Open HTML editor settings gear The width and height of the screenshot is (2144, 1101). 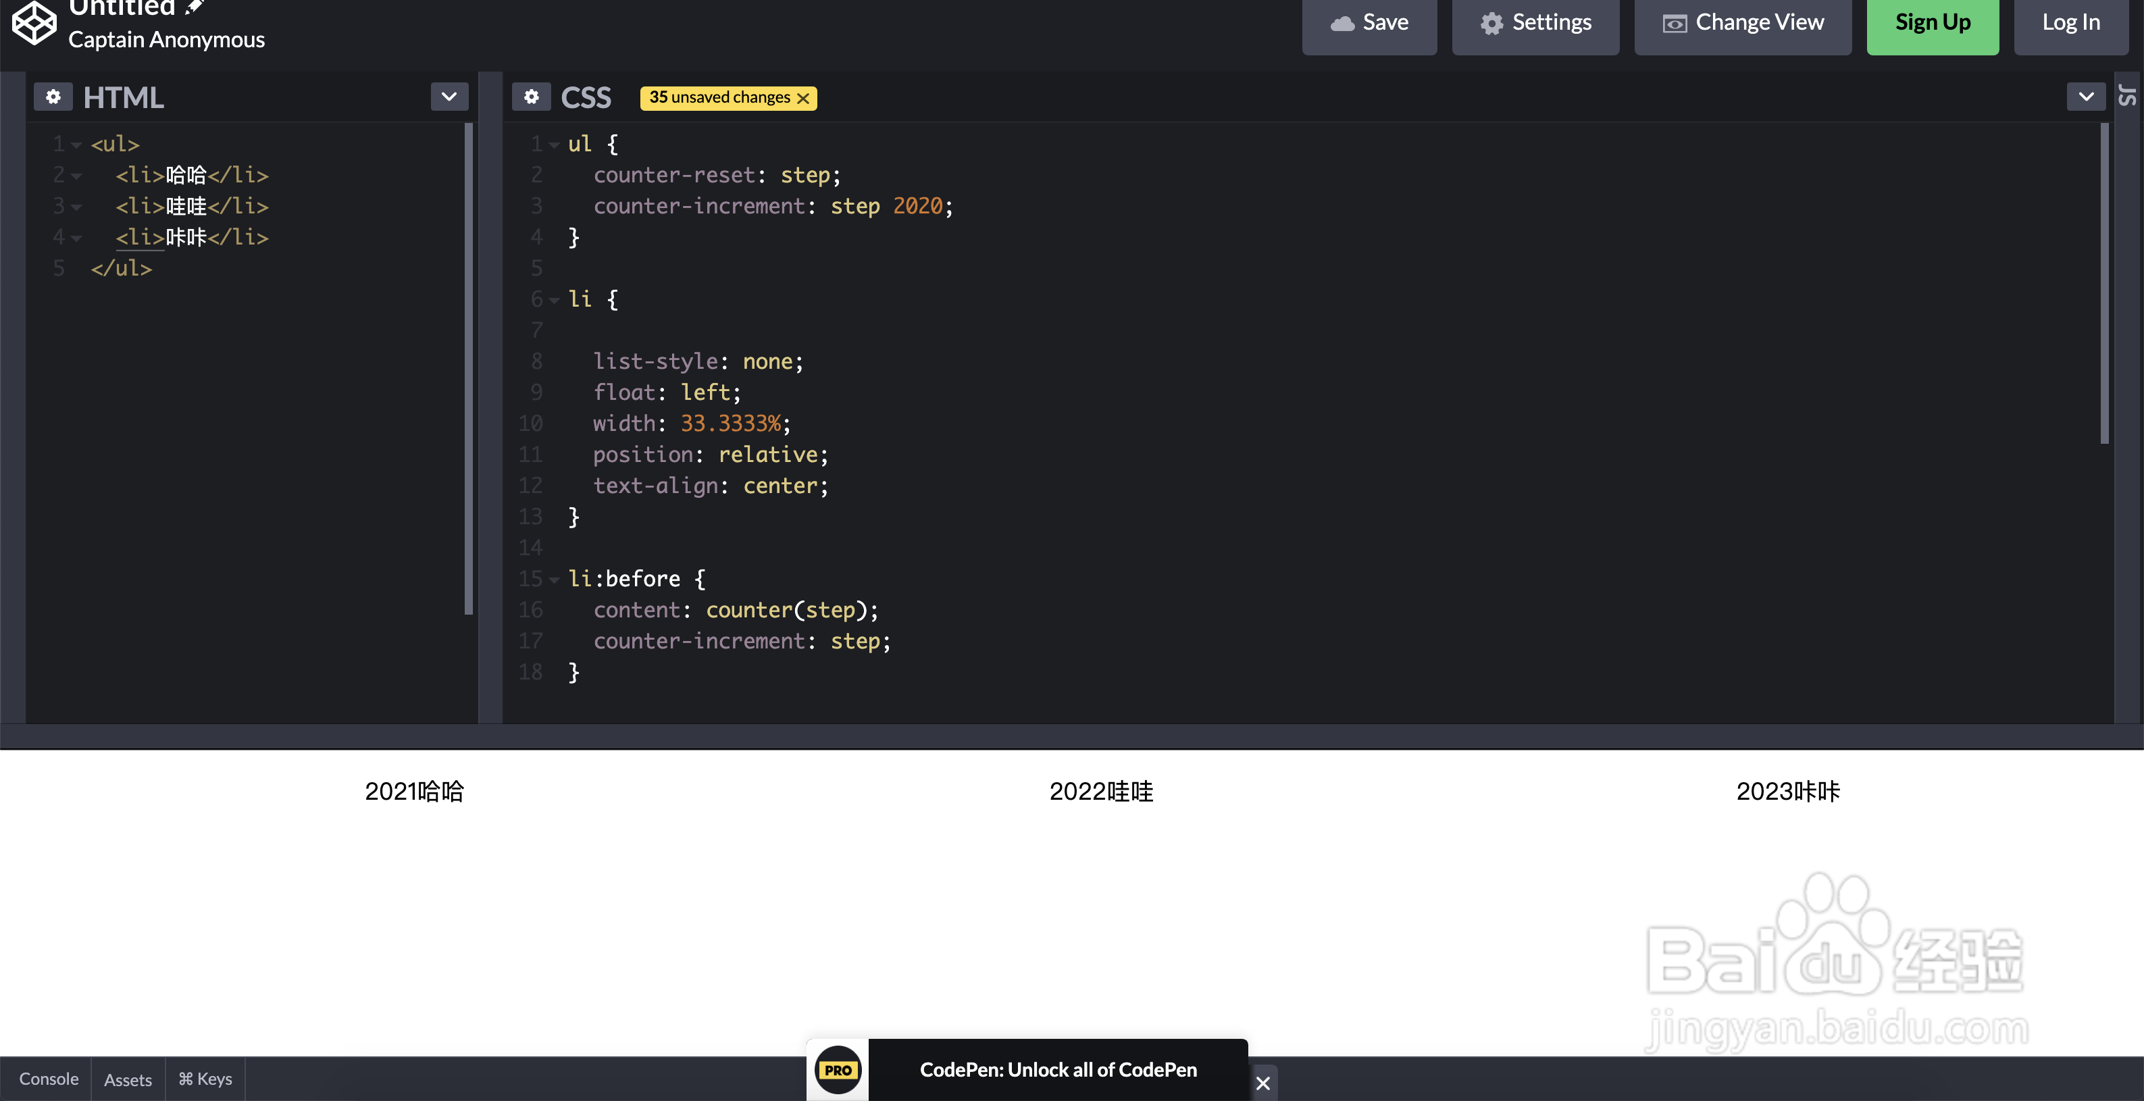point(53,97)
